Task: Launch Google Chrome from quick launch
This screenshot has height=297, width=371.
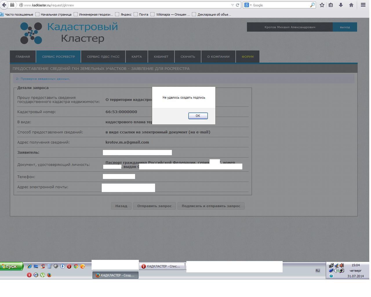Action: 76,266
